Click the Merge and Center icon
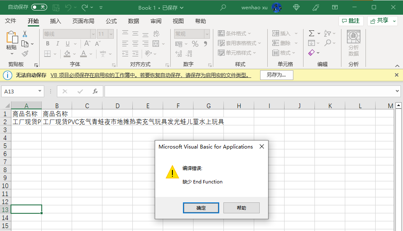Image resolution: width=403 pixels, height=231 pixels. (156, 44)
